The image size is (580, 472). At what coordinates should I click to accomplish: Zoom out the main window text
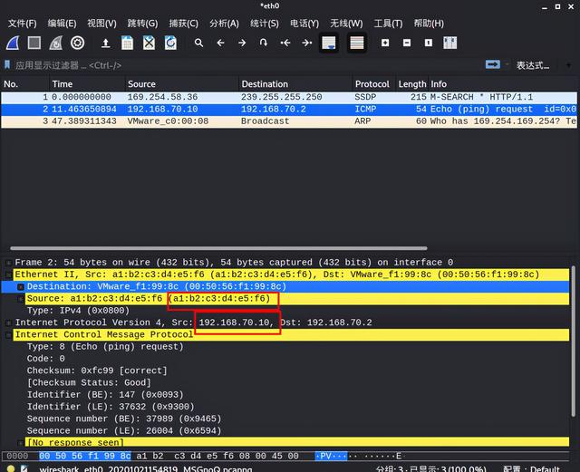coord(407,43)
